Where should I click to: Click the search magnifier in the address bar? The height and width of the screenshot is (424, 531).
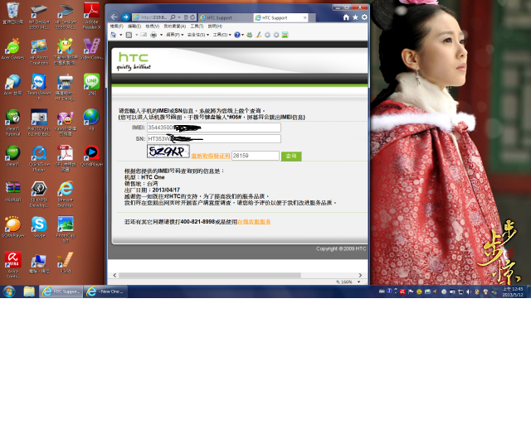[x=173, y=17]
